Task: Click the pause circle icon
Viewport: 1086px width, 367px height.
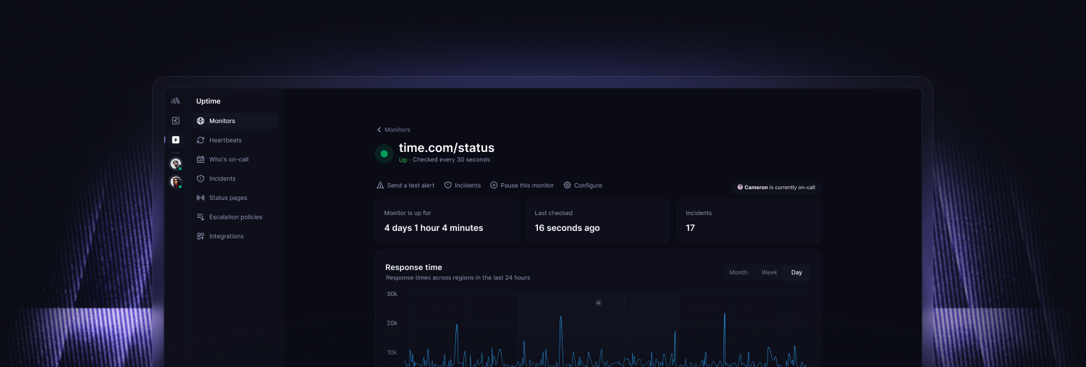Action: pyautogui.click(x=494, y=185)
